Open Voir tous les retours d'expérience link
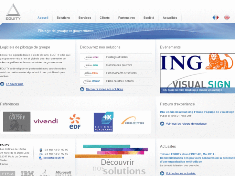Image resolution: width=235 pixels, height=176 pixels. (x=186, y=124)
